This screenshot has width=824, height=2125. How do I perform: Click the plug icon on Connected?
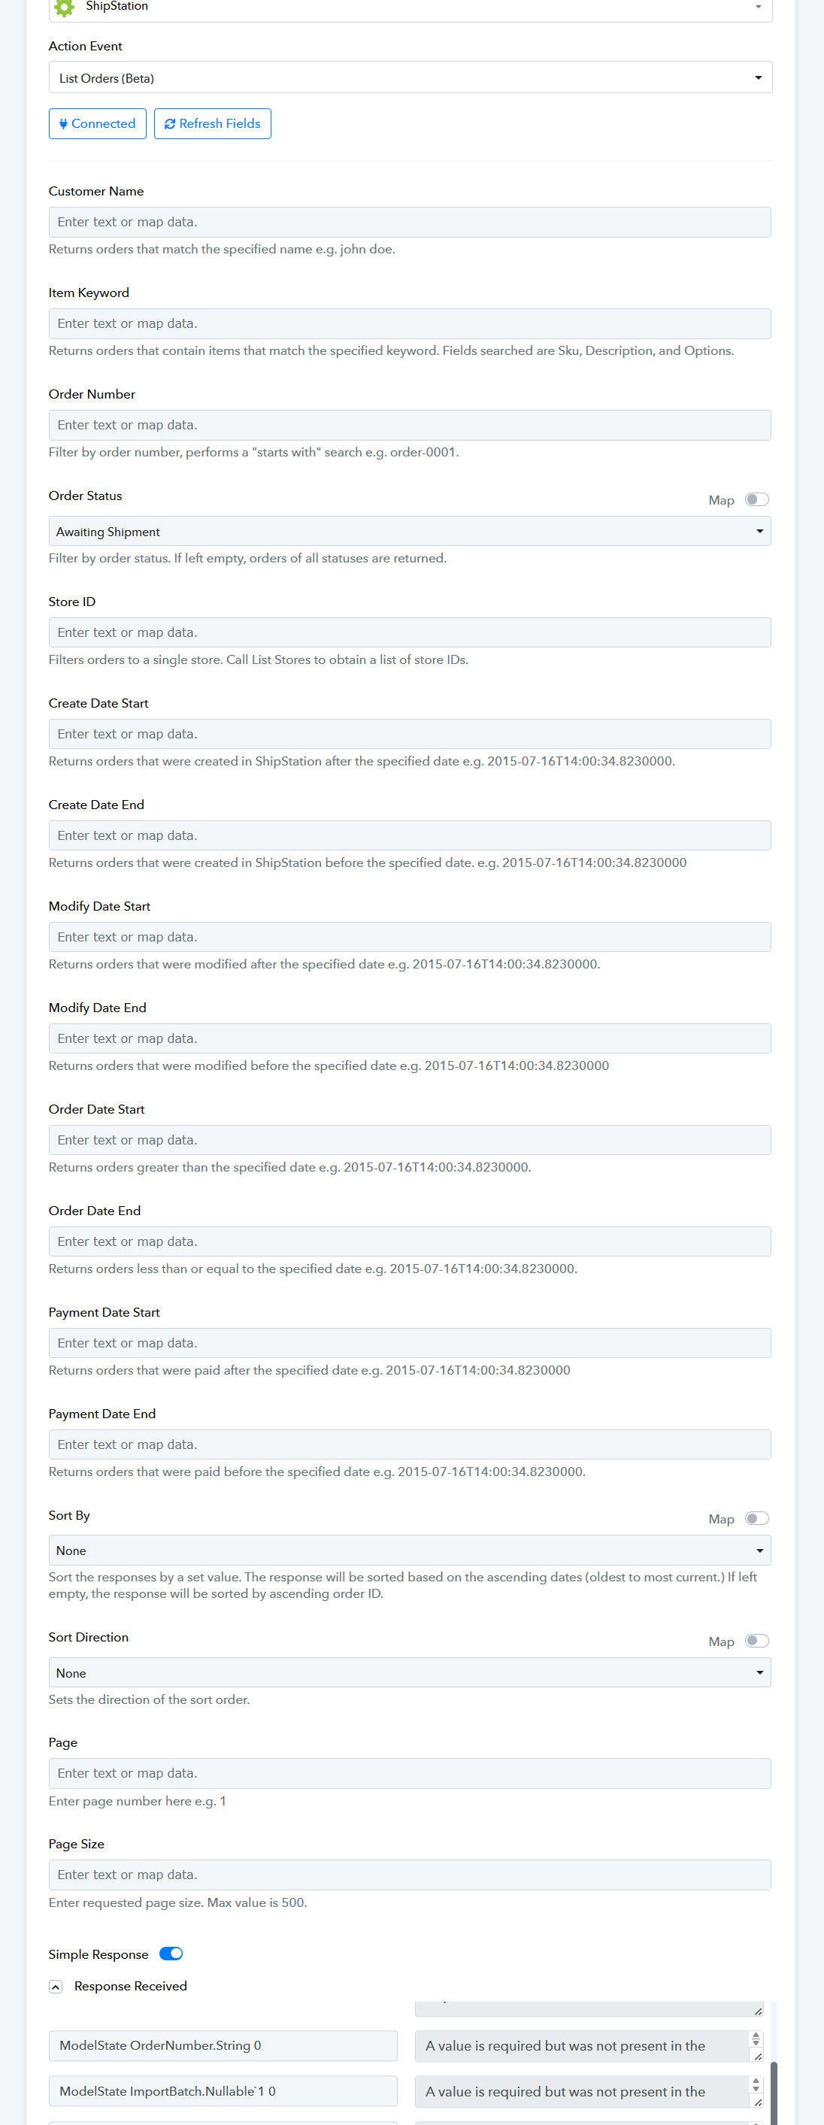coord(63,124)
